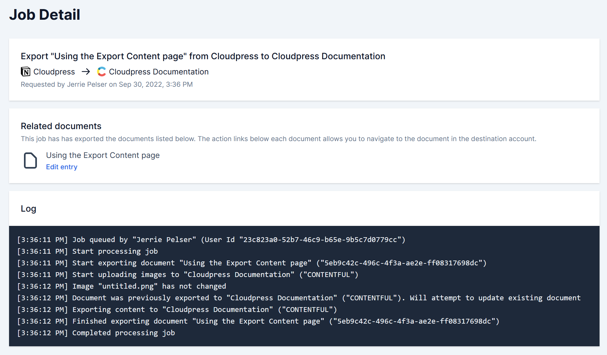Click the export job title text
The height and width of the screenshot is (355, 607).
(x=203, y=56)
